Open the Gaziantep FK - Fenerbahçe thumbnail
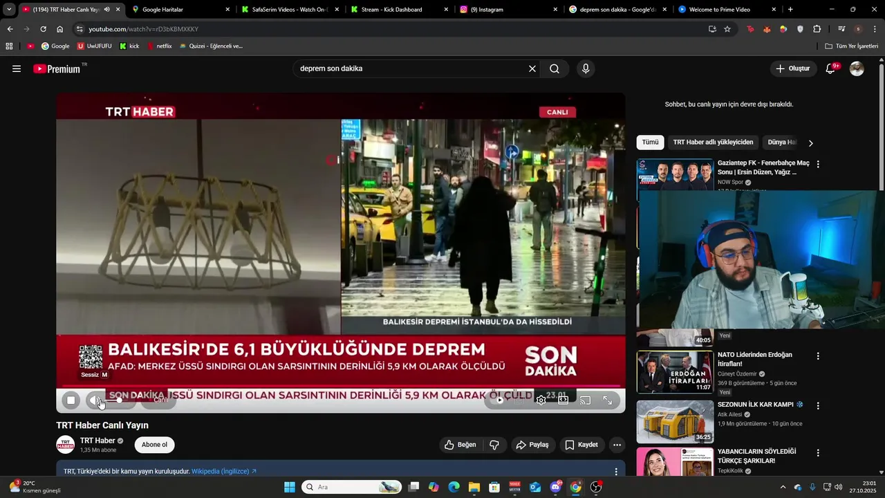This screenshot has height=498, width=885. point(675,175)
